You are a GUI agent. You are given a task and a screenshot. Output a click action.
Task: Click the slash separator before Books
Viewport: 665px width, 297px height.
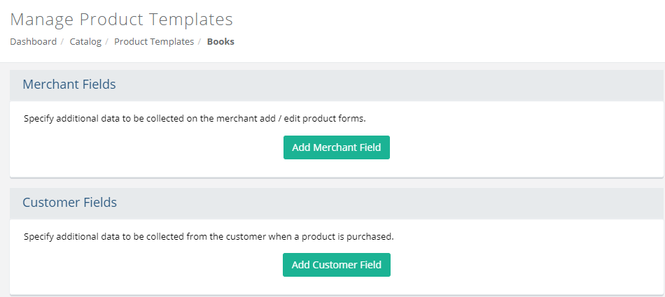pos(199,41)
